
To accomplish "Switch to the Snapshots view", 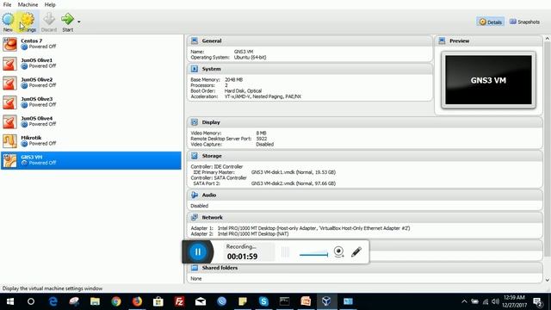I will tap(524, 22).
